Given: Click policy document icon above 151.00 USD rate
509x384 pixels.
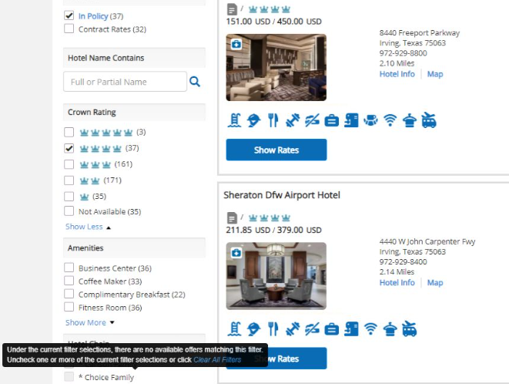Looking at the screenshot, I should point(232,9).
